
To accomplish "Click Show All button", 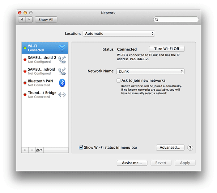I will [46, 20].
